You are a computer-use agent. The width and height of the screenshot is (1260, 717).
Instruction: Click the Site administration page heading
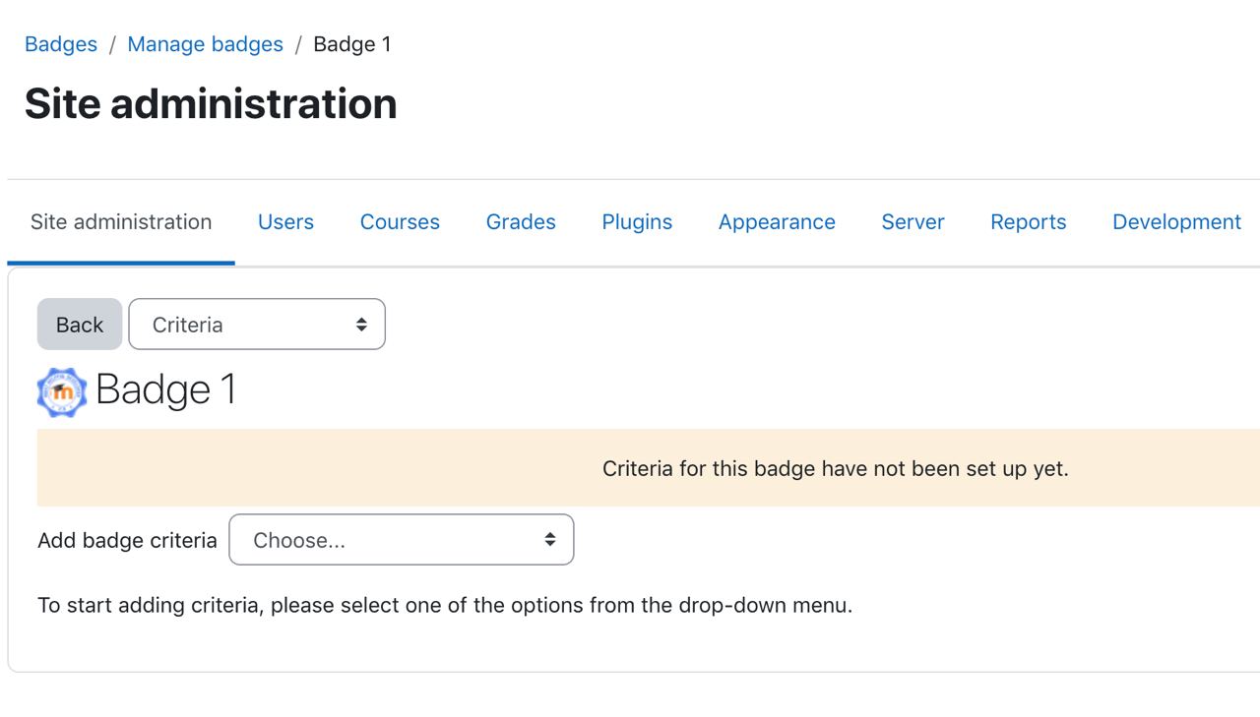[x=211, y=103]
